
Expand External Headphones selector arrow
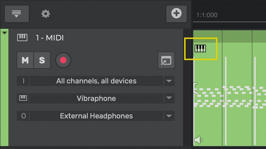(169, 116)
